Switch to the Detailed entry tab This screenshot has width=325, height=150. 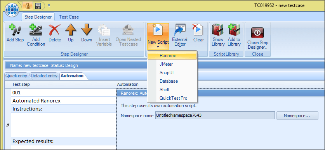44,76
